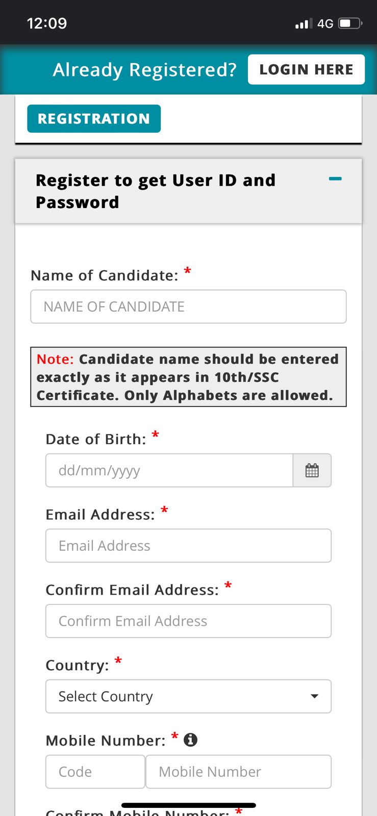Click the 4G network indicator
The width and height of the screenshot is (377, 816).
pyautogui.click(x=325, y=23)
